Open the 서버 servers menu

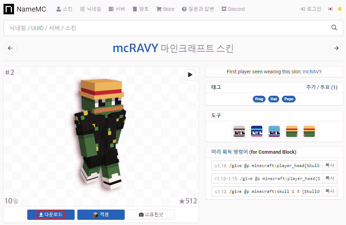coord(117,9)
